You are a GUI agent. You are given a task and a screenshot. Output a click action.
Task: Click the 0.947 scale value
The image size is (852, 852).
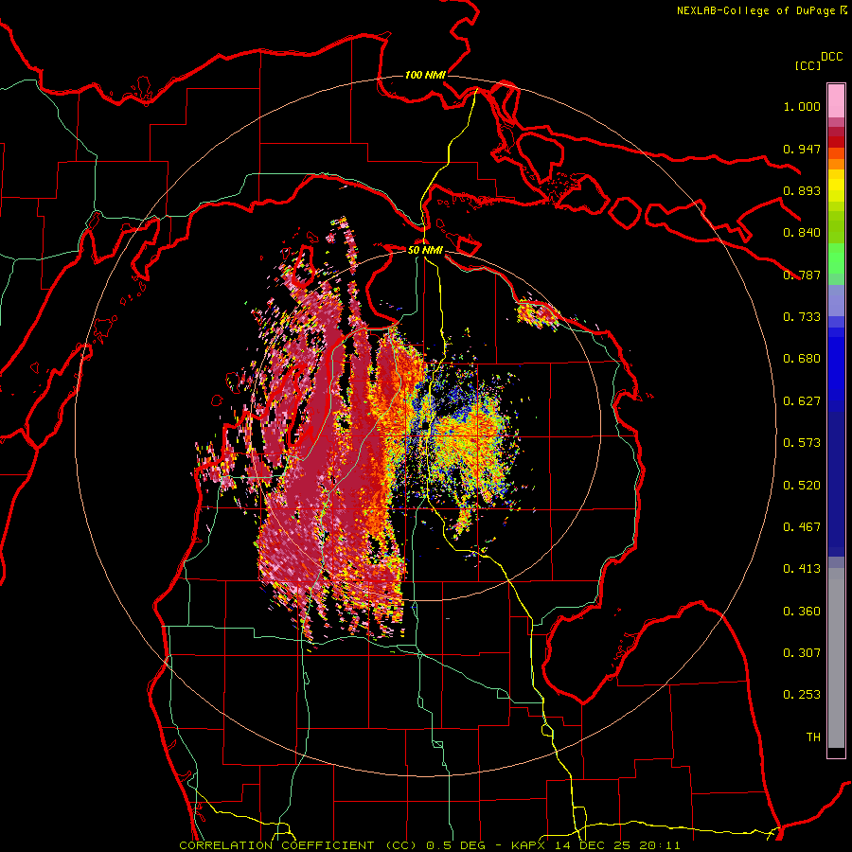[x=802, y=149]
